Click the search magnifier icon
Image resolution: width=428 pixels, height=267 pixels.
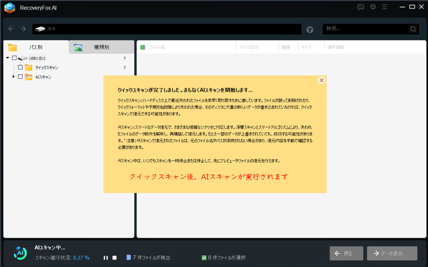pyautogui.click(x=413, y=29)
